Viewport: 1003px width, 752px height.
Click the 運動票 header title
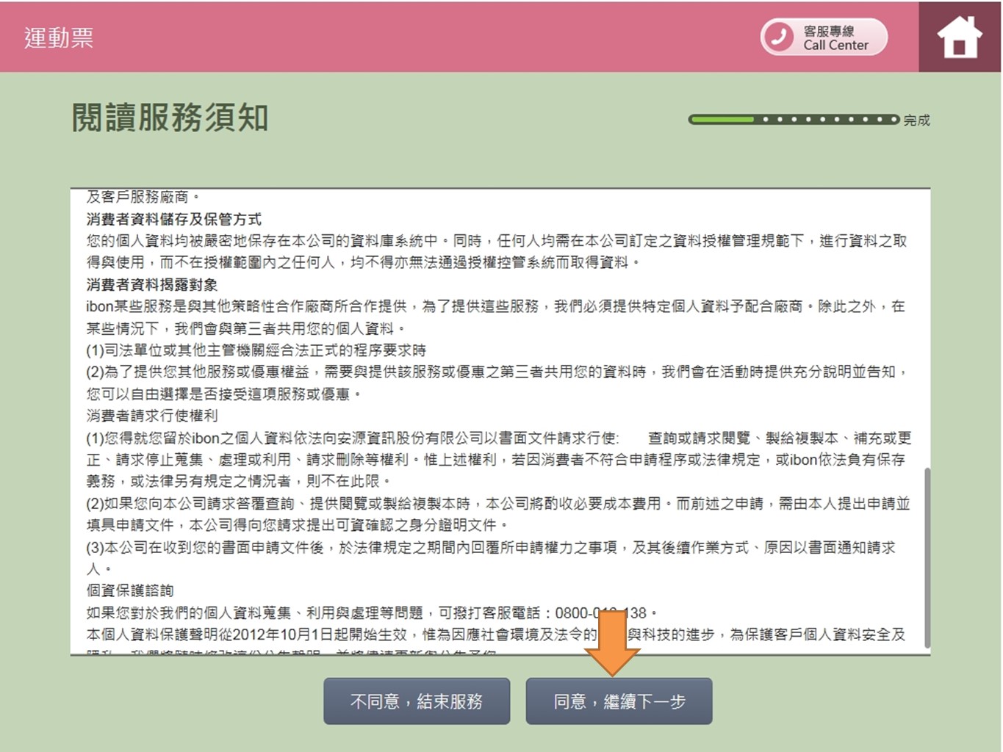point(59,38)
